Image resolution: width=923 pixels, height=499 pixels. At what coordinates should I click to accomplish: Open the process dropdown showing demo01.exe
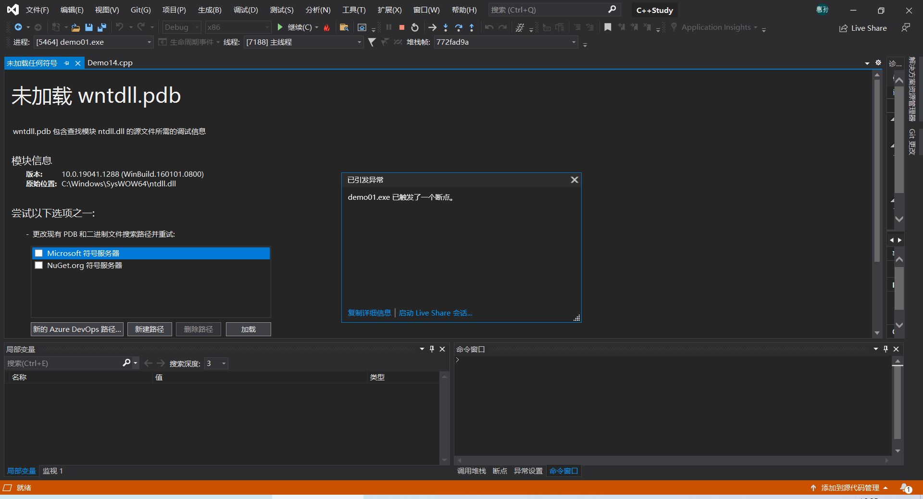94,42
